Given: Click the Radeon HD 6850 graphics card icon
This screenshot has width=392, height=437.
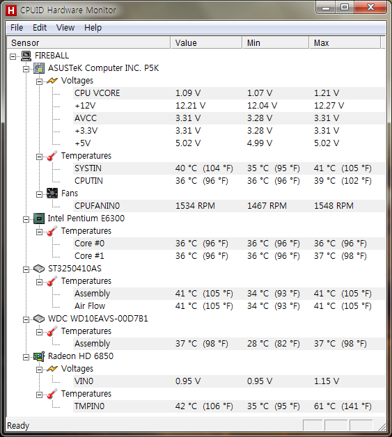Looking at the screenshot, I should [x=39, y=356].
